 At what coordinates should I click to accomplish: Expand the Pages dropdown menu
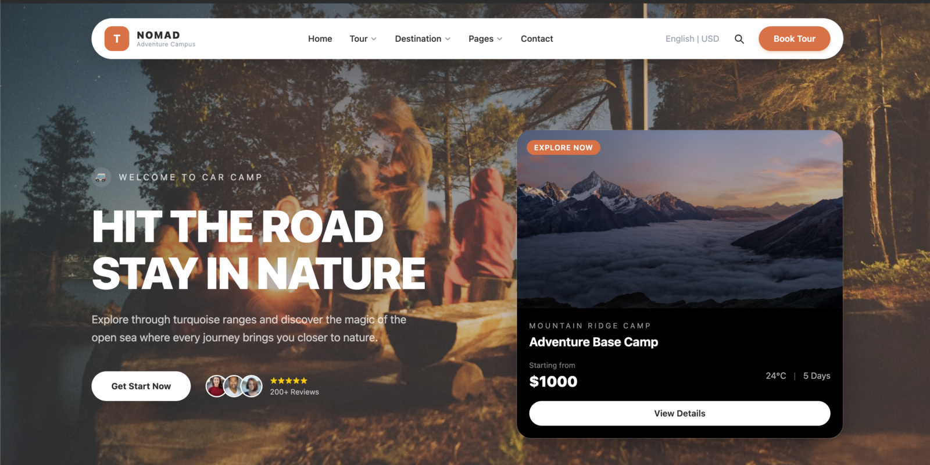click(x=485, y=39)
